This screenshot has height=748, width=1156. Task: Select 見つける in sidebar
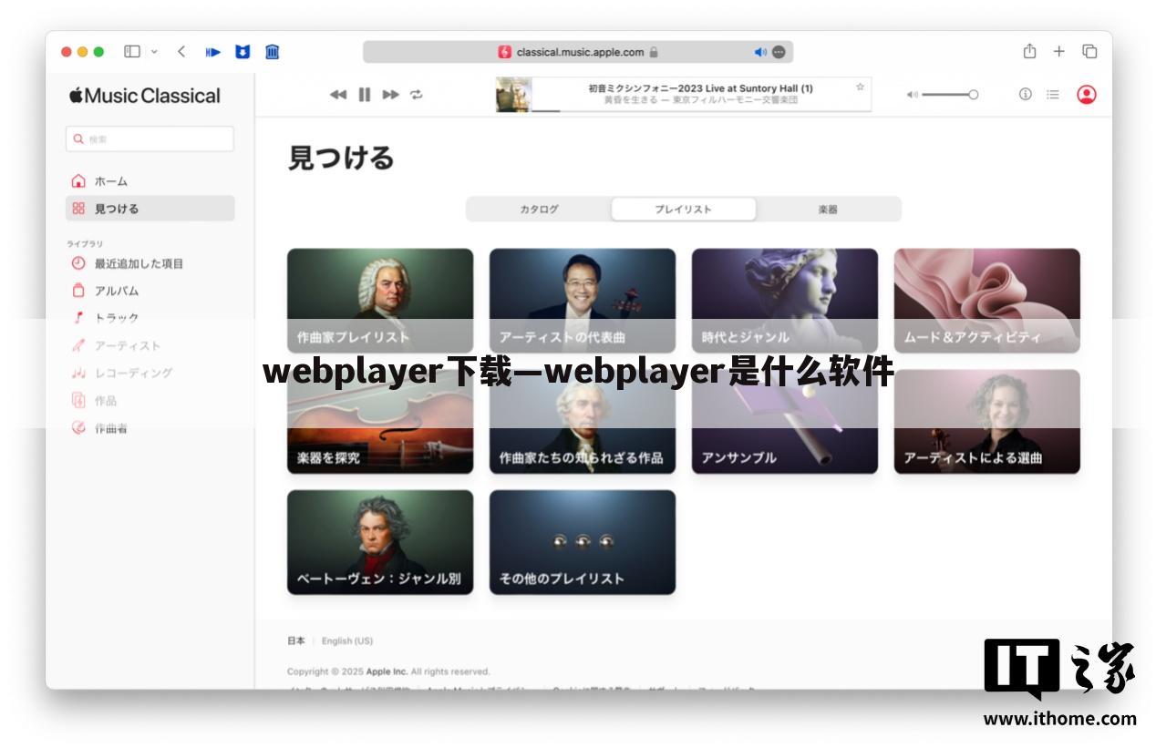(150, 209)
